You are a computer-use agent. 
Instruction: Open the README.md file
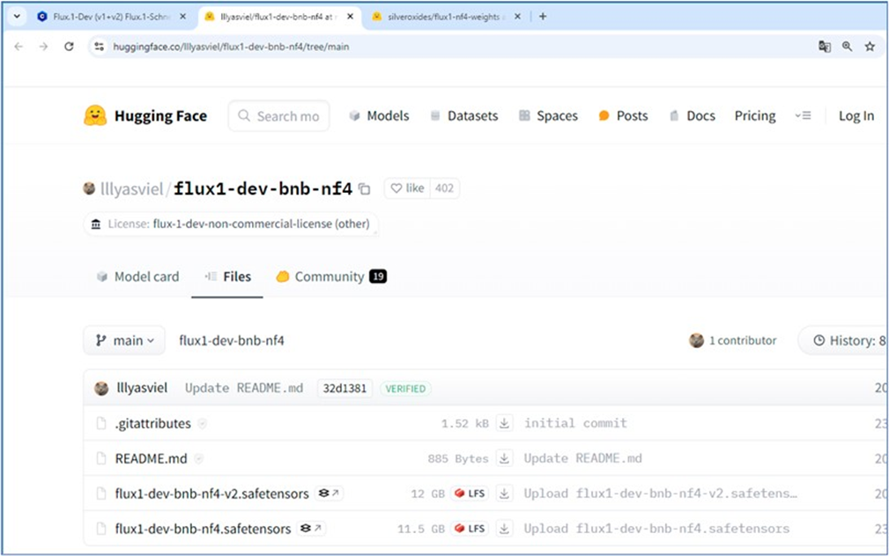click(151, 458)
